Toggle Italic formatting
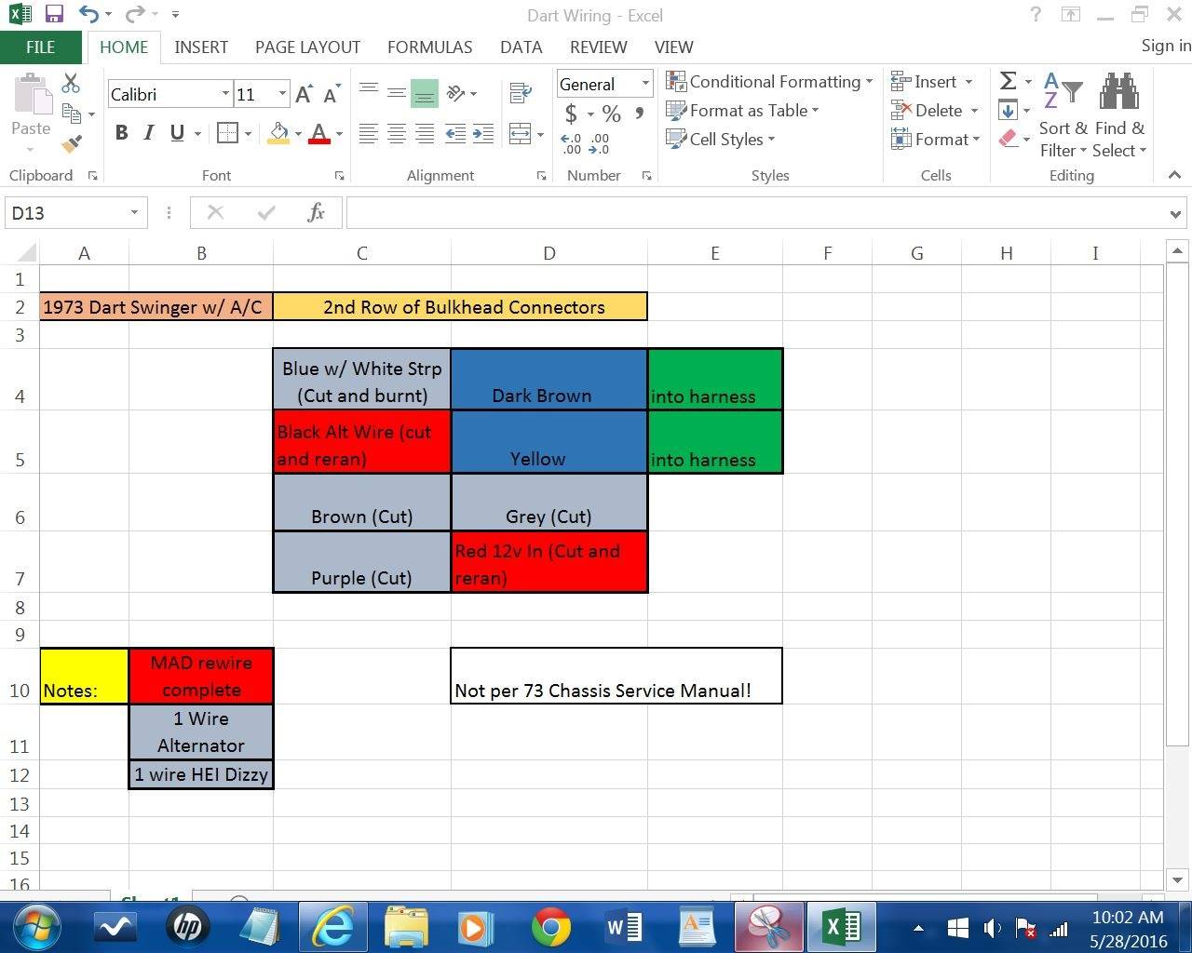 pyautogui.click(x=148, y=133)
